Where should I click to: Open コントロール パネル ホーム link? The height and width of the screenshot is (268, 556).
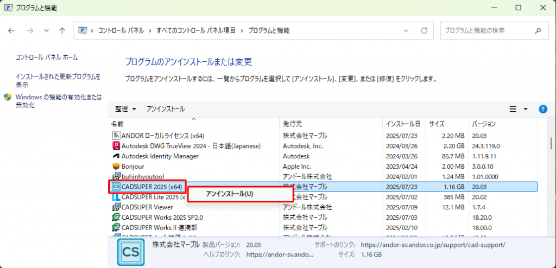coord(47,57)
